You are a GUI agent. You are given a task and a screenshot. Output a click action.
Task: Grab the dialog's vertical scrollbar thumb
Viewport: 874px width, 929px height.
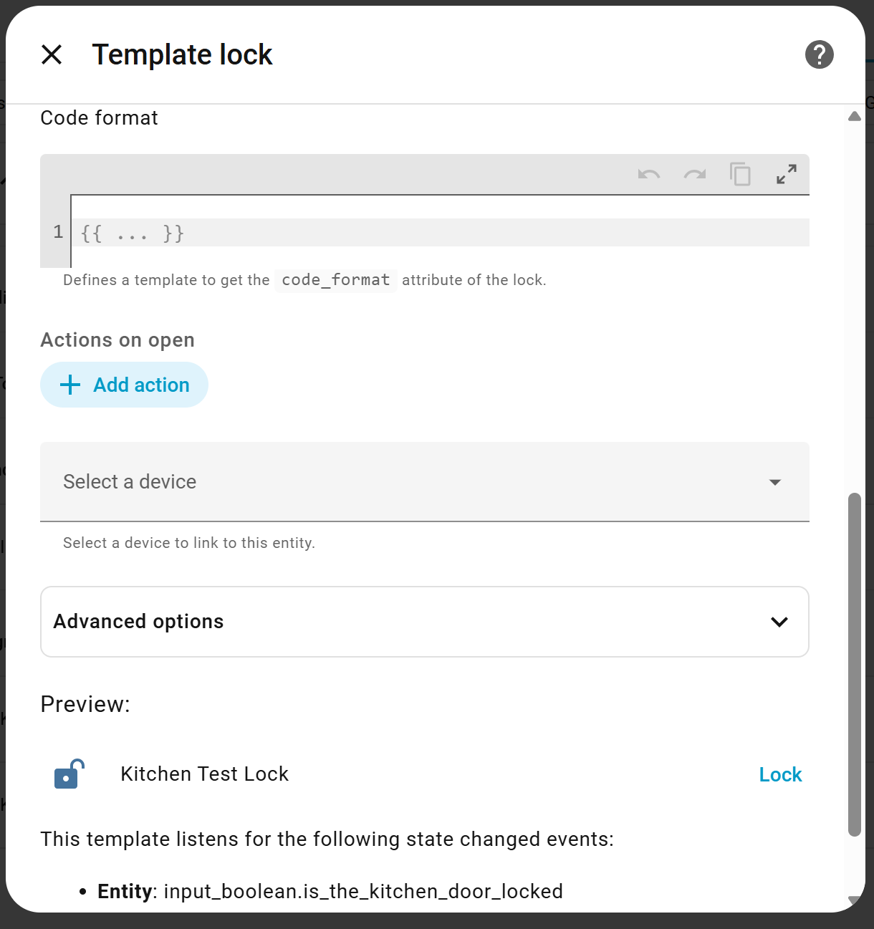[854, 663]
